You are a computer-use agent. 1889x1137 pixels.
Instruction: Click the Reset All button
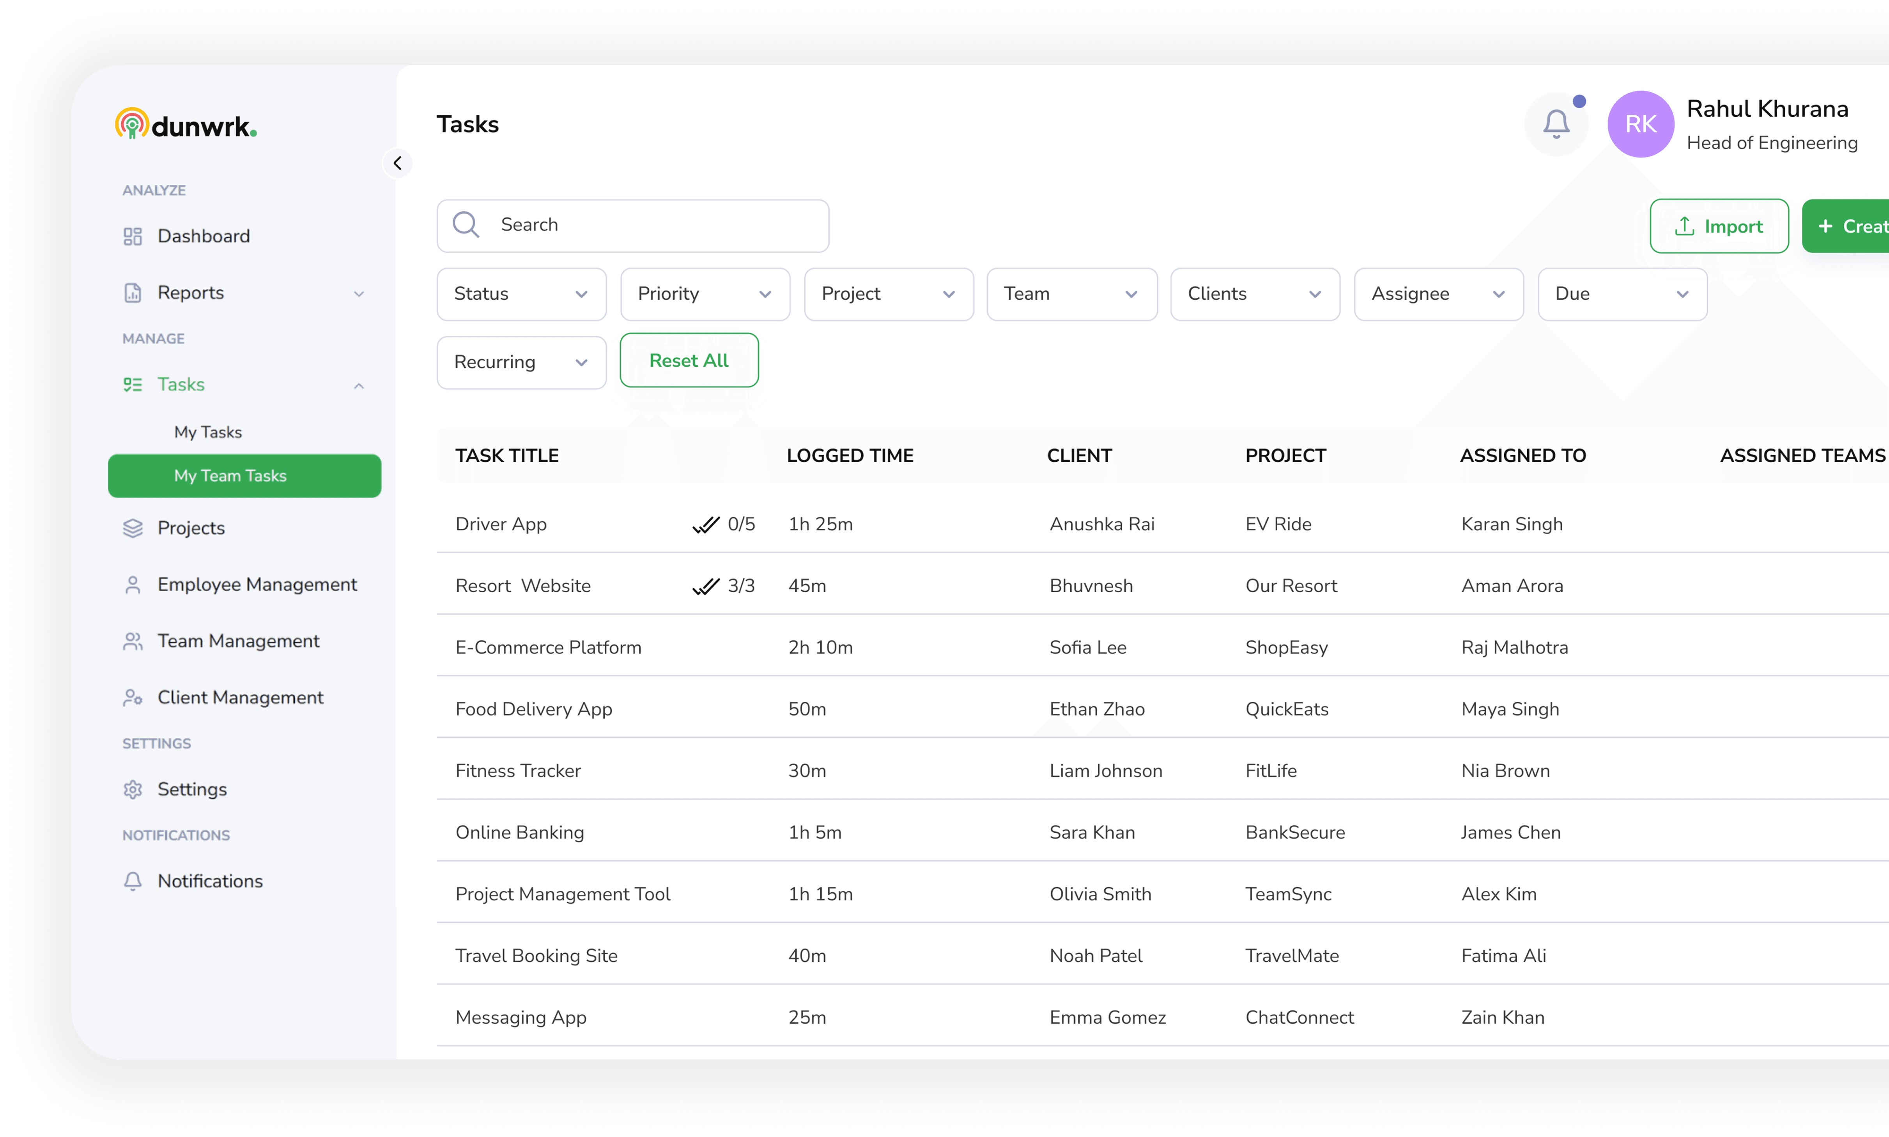[688, 360]
